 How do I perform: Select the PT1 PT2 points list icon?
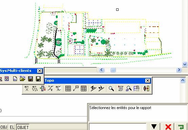(137, 88)
